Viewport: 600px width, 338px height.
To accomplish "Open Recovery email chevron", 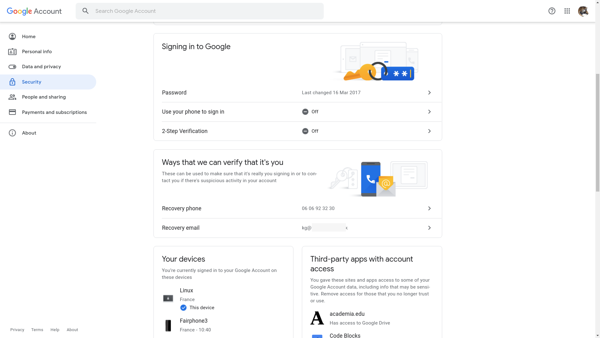I will (x=429, y=228).
